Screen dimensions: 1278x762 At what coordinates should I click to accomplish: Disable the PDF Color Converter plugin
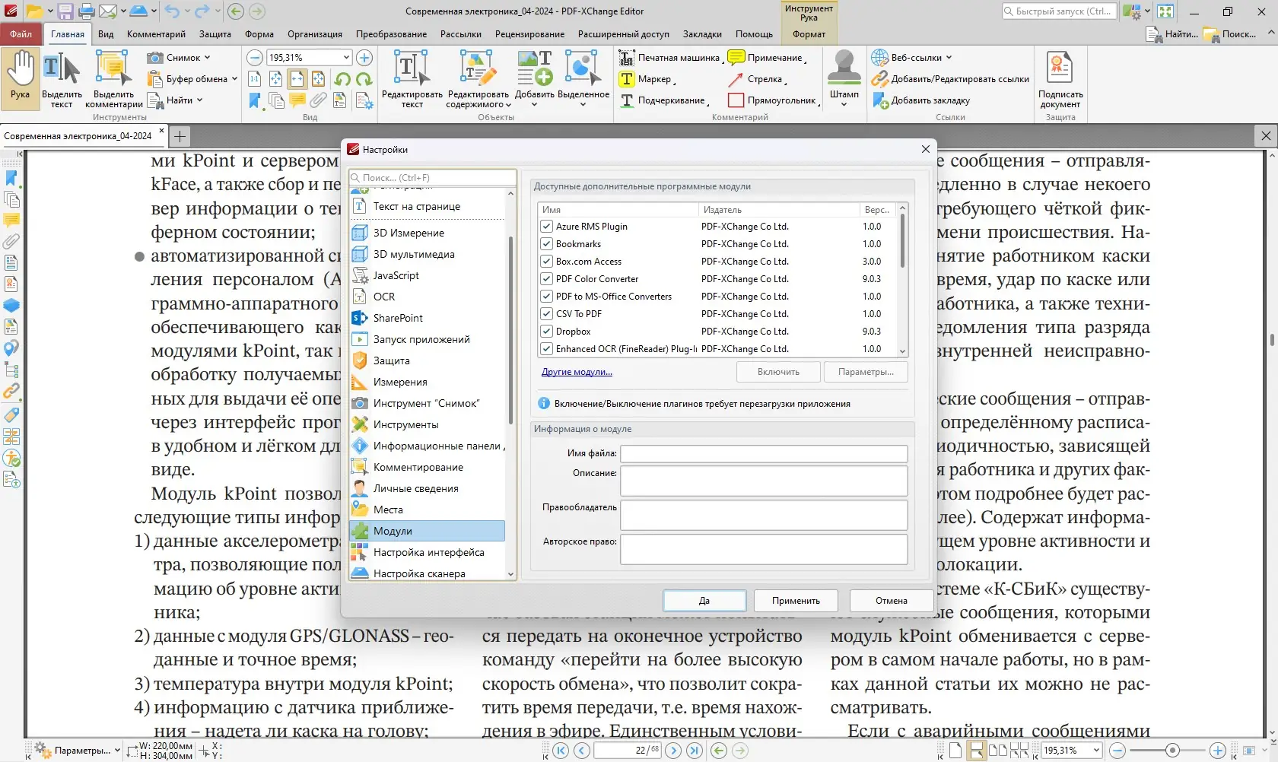546,279
